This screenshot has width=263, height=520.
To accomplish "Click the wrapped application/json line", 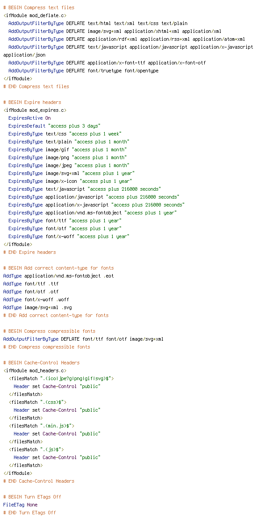I will (x=24, y=55).
